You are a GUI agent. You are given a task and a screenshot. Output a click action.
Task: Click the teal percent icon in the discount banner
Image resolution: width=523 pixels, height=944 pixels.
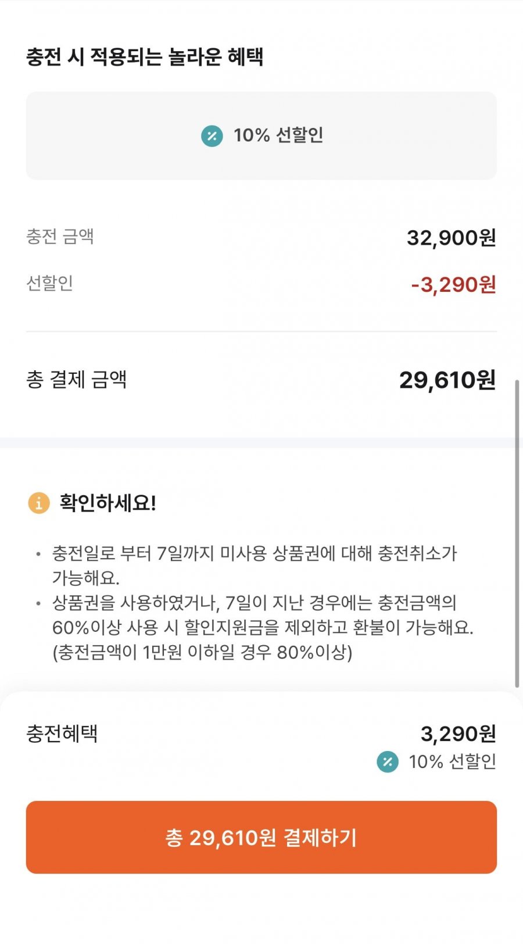(x=212, y=136)
